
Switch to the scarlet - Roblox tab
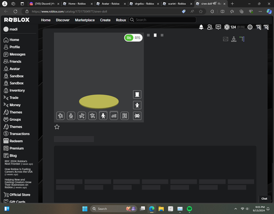[177, 4]
